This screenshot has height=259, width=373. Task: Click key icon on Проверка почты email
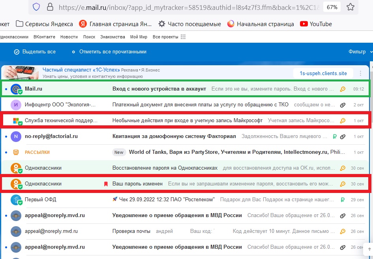[343, 231]
